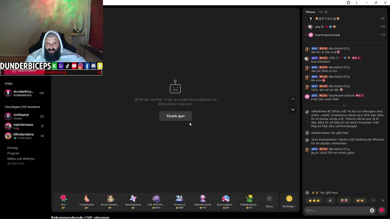Open the followed channel dunderbiceps
390x219 pixels.
(x=24, y=93)
